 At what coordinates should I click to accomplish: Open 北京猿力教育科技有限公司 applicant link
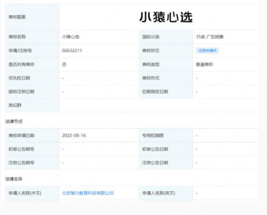(x=87, y=192)
